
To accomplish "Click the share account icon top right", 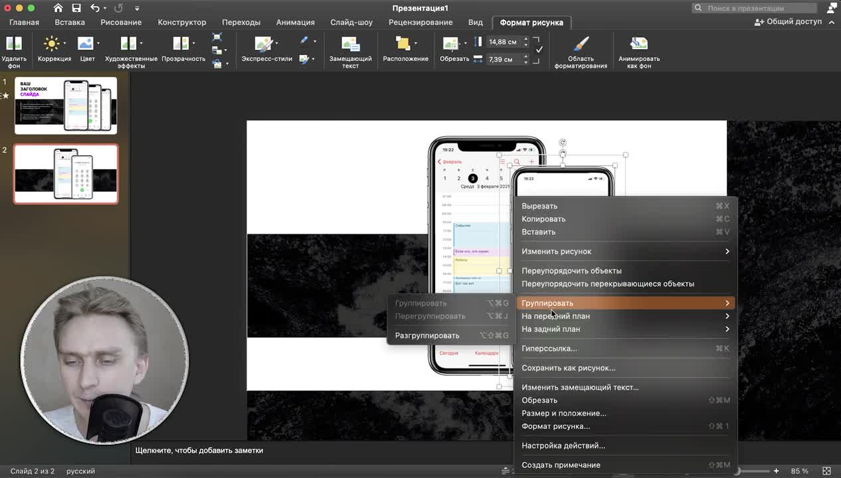I will point(832,8).
